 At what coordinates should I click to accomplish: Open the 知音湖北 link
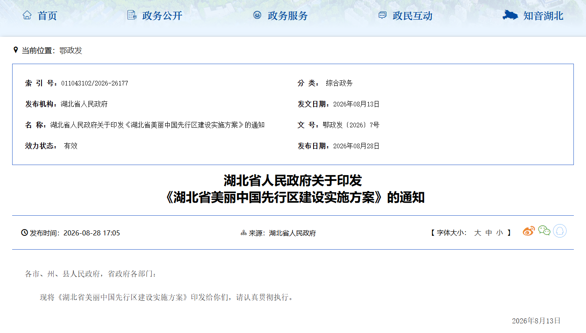coord(543,16)
